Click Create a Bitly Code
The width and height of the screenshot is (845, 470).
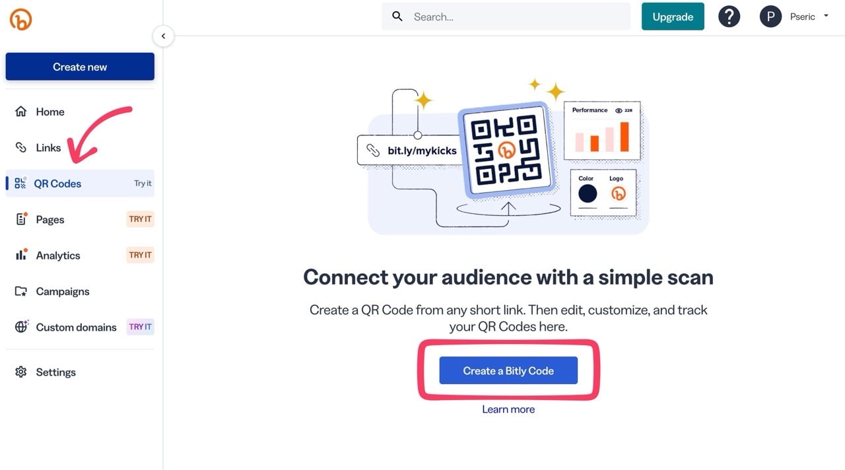coord(508,370)
